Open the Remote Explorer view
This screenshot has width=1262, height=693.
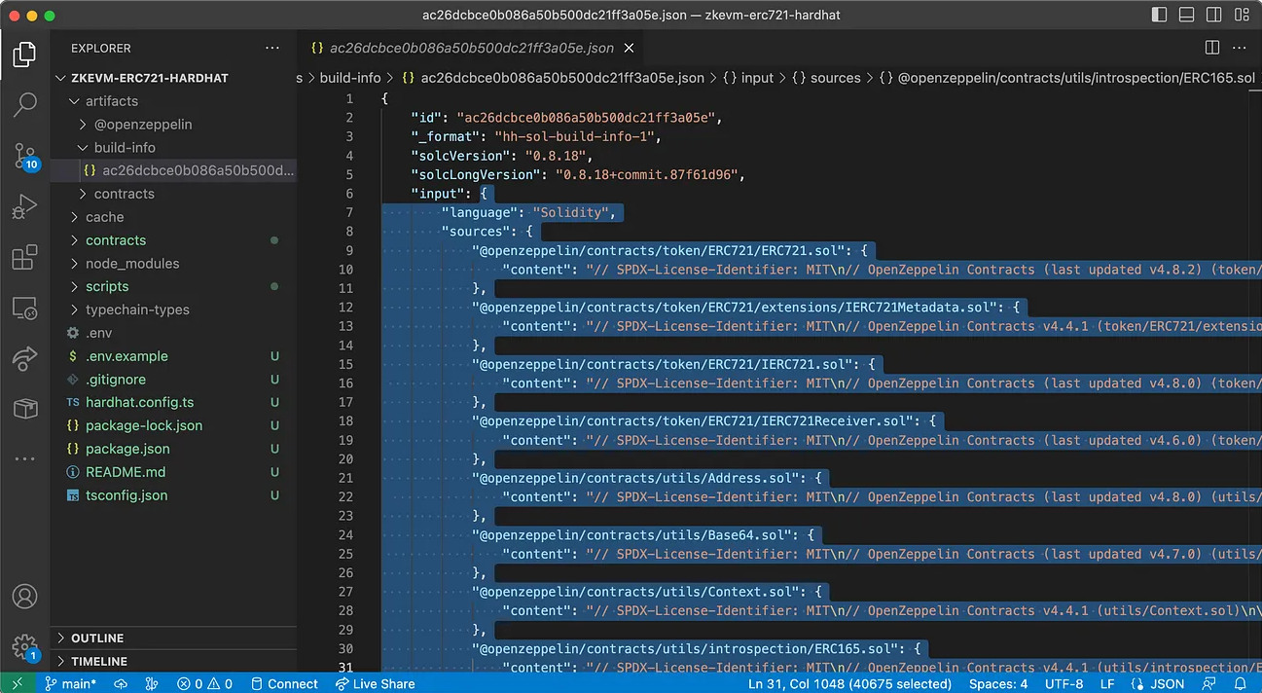click(x=25, y=309)
